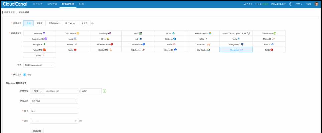This screenshot has width=322, height=133.
Task: Select TDengine database type
Action: [236, 50]
